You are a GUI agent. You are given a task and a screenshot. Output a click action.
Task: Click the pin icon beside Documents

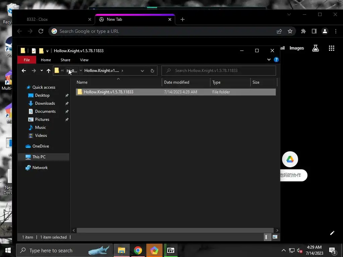click(x=67, y=111)
